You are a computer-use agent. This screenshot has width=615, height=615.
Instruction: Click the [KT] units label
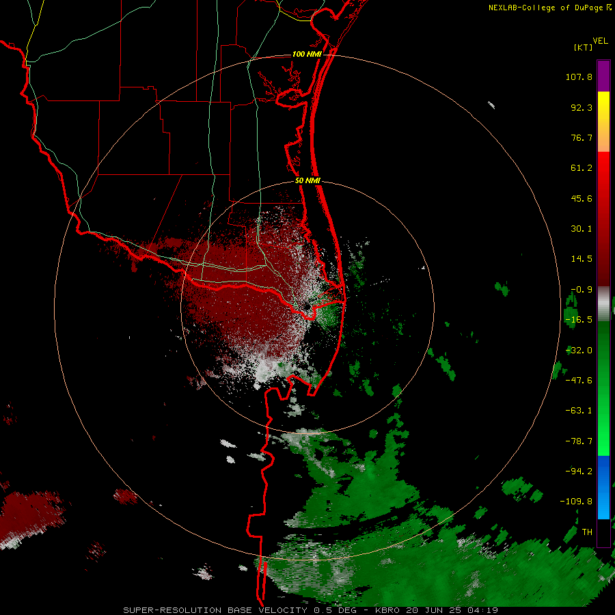pyautogui.click(x=583, y=47)
